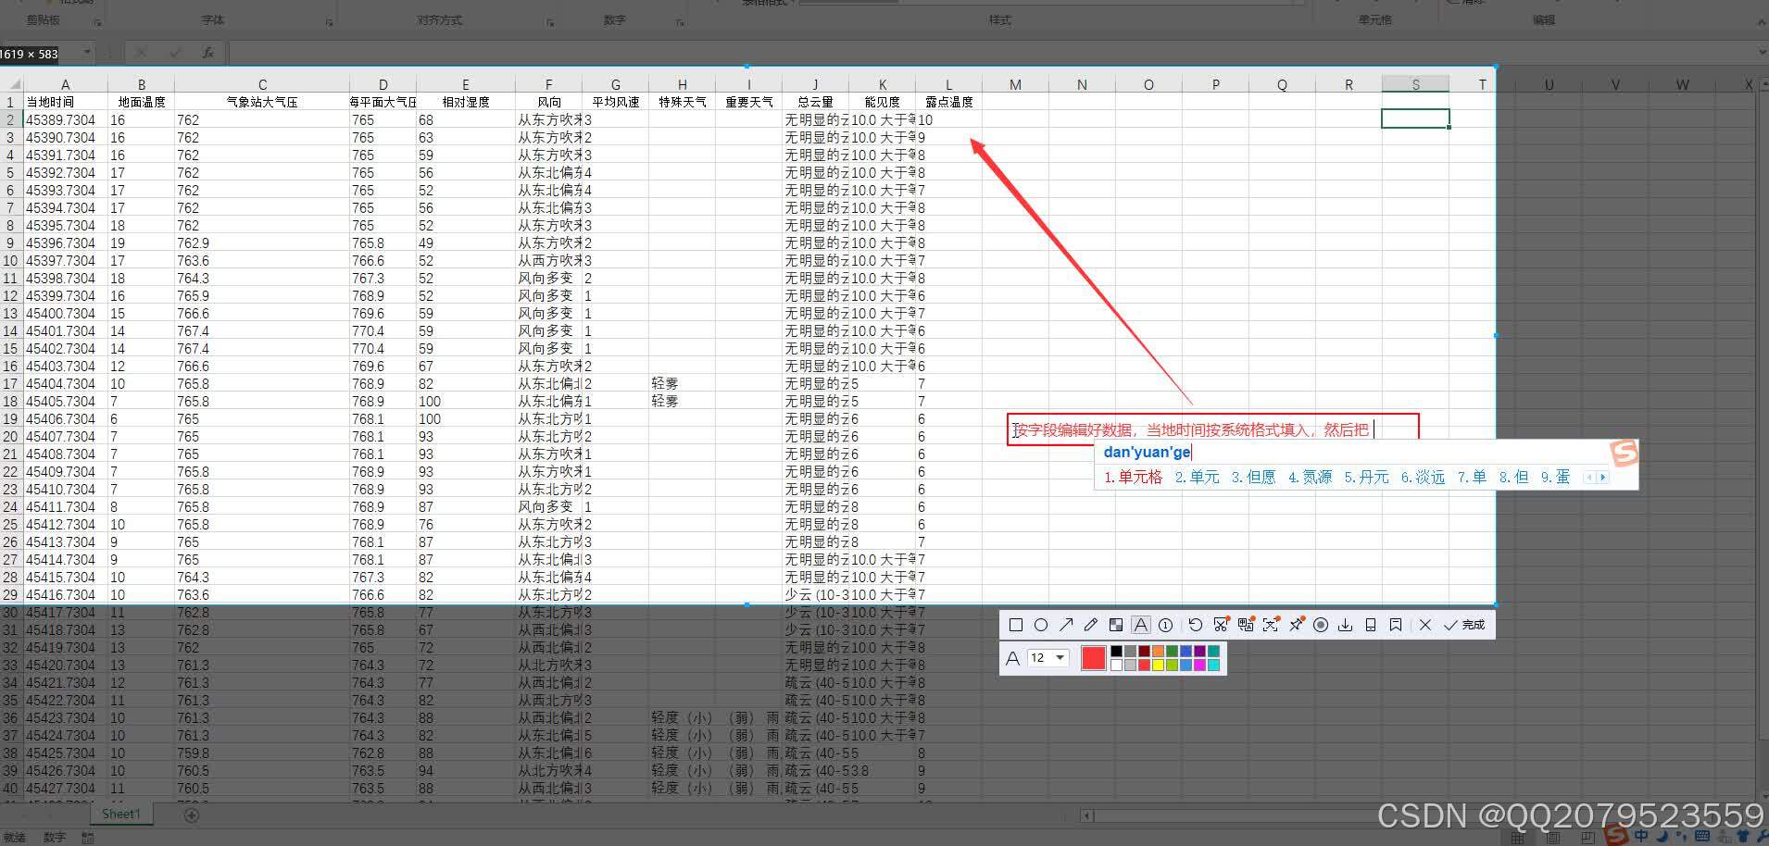The height and width of the screenshot is (846, 1769).
Task: Open Sogou soft keyboard icon
Action: [x=1702, y=835]
